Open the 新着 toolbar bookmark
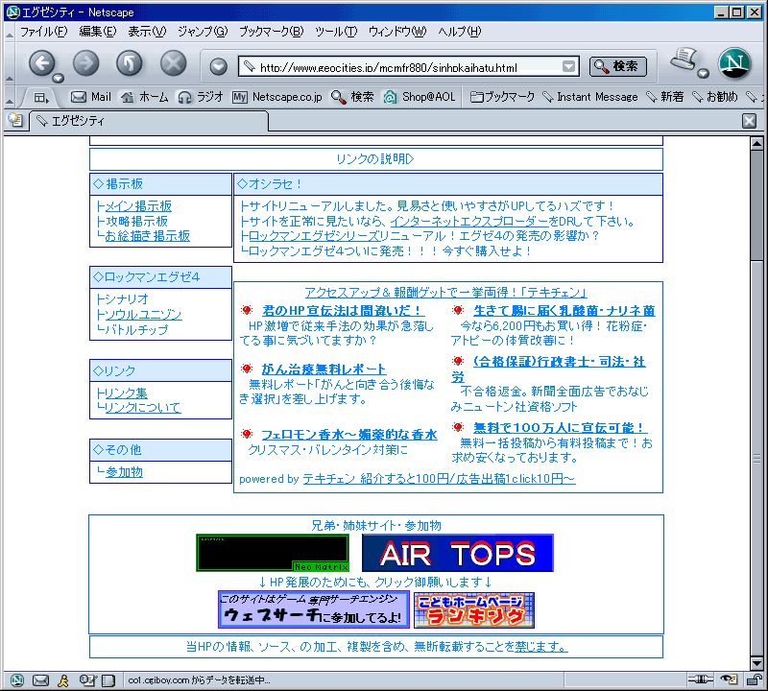Image resolution: width=768 pixels, height=691 pixels. 664,97
